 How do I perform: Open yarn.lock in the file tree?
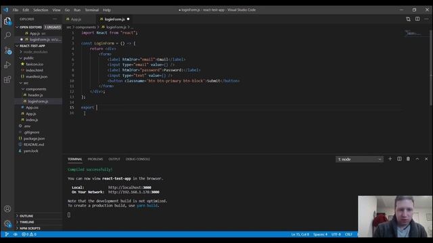click(x=31, y=151)
